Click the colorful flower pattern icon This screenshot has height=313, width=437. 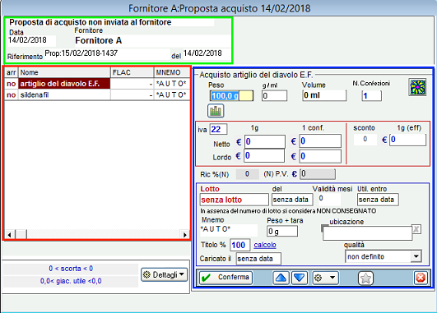pos(417,87)
